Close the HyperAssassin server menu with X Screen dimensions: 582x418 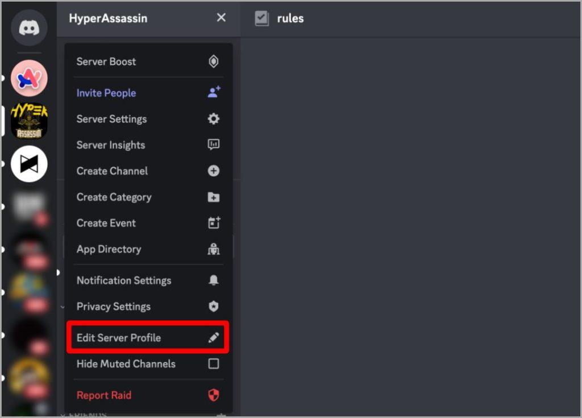click(x=221, y=18)
